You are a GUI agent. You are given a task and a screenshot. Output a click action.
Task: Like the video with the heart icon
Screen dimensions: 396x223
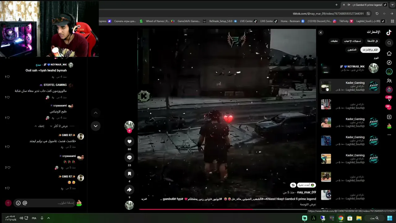pyautogui.click(x=129, y=142)
